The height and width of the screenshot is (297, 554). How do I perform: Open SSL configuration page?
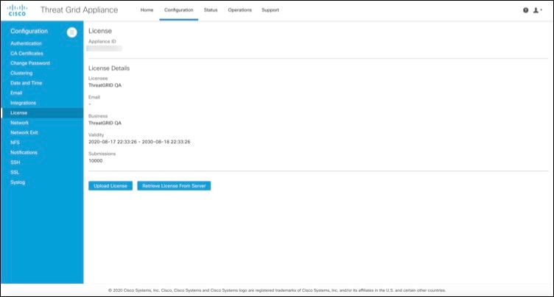tap(15, 172)
